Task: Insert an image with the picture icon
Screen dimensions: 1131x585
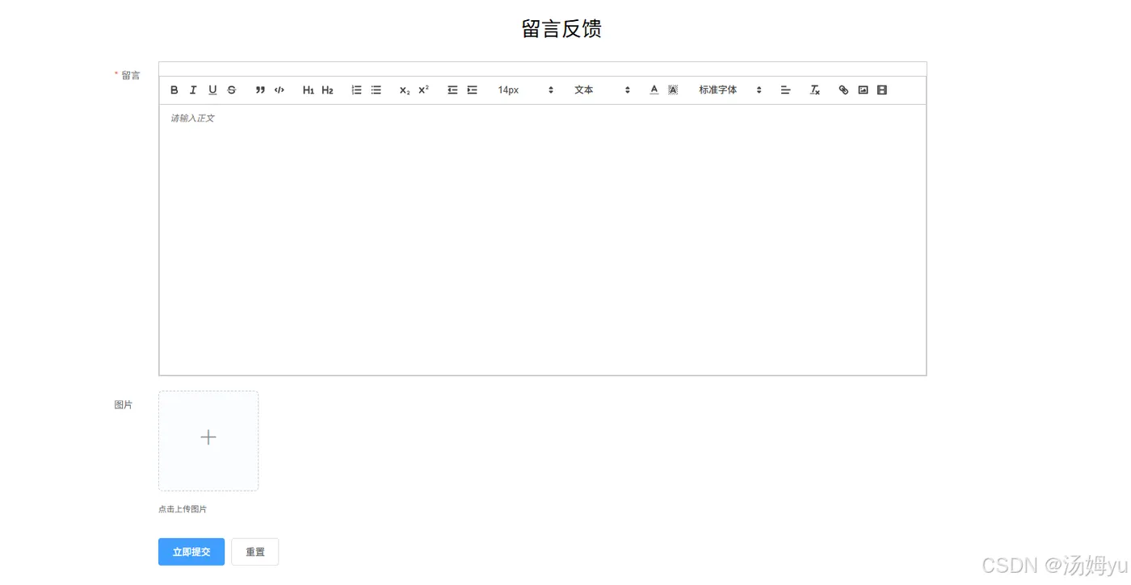Action: pyautogui.click(x=863, y=90)
